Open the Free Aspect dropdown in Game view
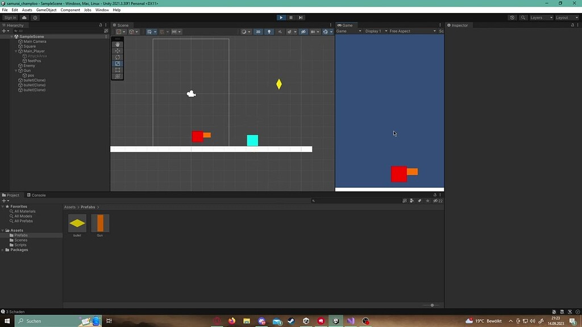Screen dimensions: 582x327 tap(398, 31)
